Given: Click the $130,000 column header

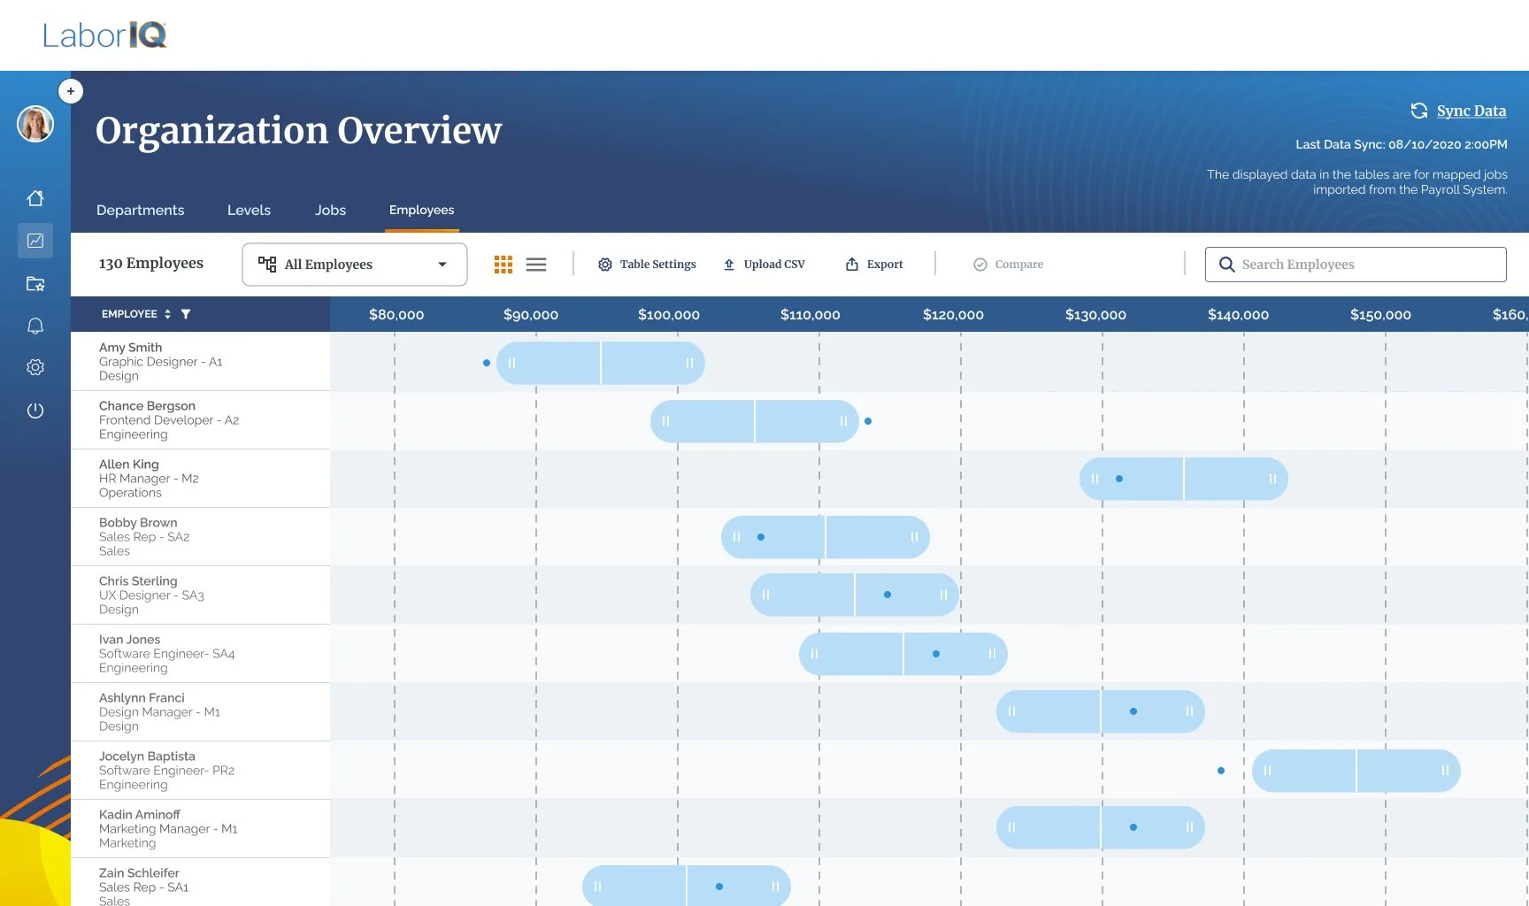Looking at the screenshot, I should 1095,314.
